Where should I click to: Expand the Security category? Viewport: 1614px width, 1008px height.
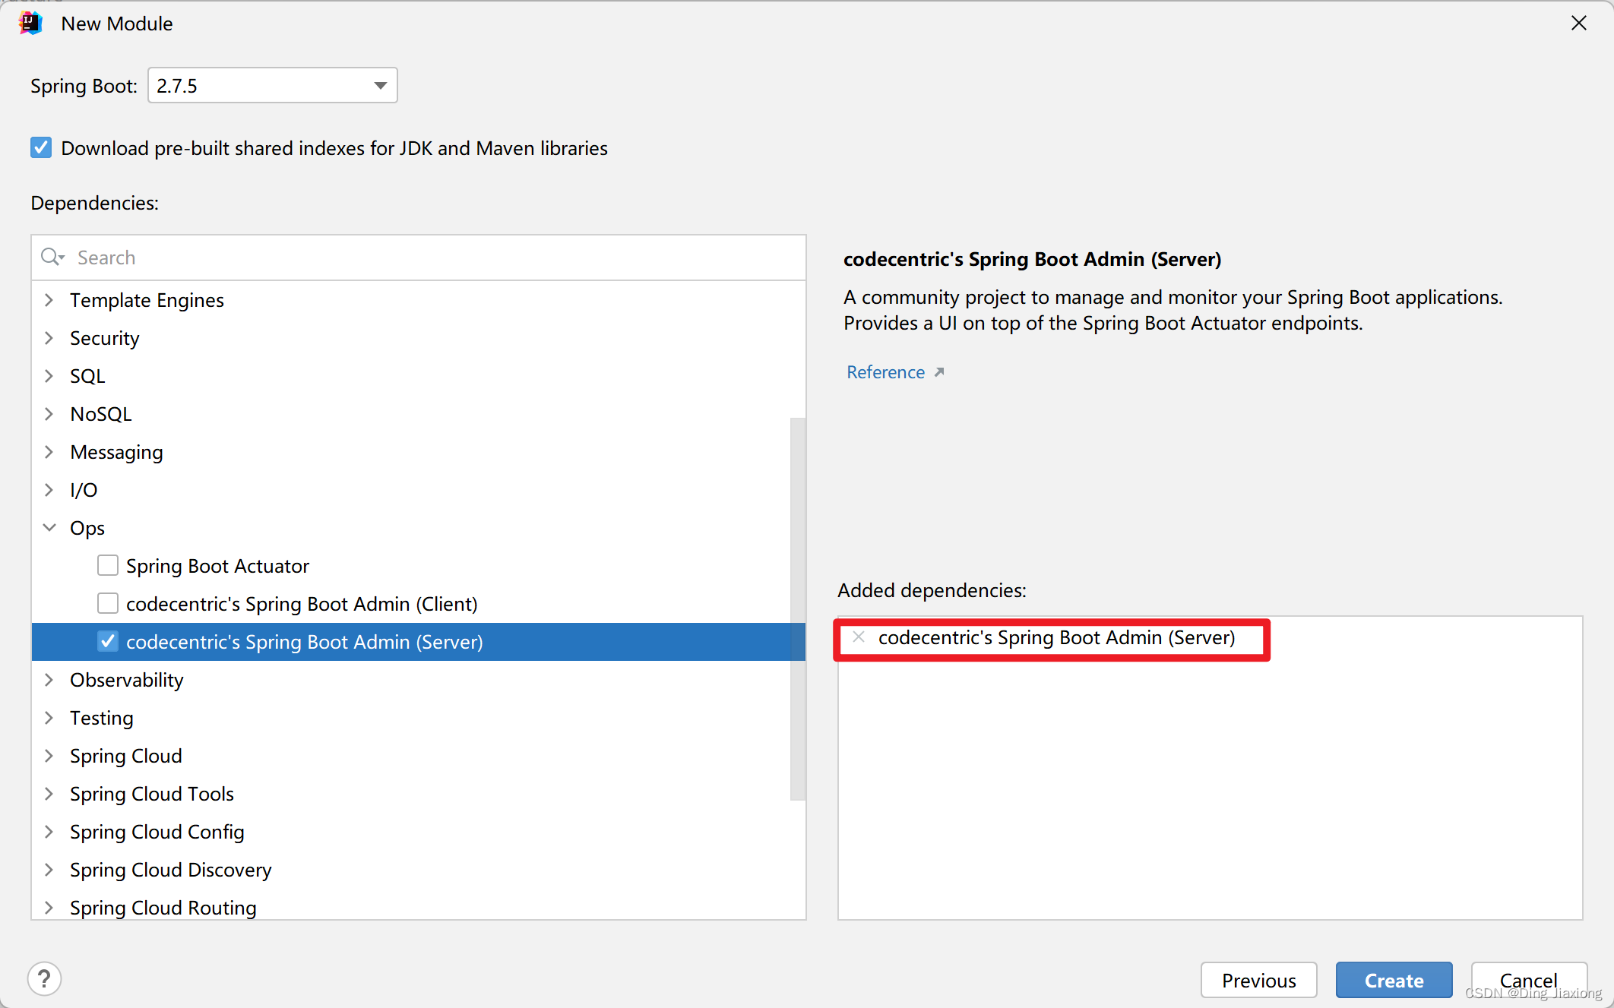pyautogui.click(x=49, y=338)
